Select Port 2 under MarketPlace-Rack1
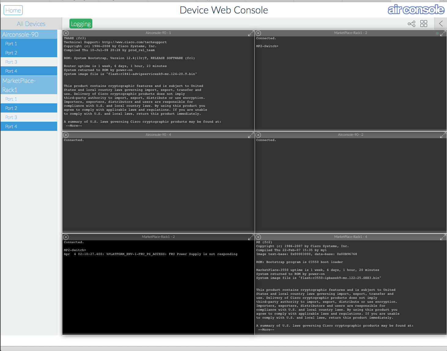The image size is (447, 351). tap(29, 108)
